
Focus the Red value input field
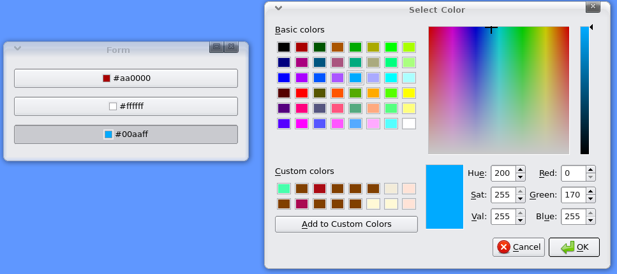(x=574, y=173)
